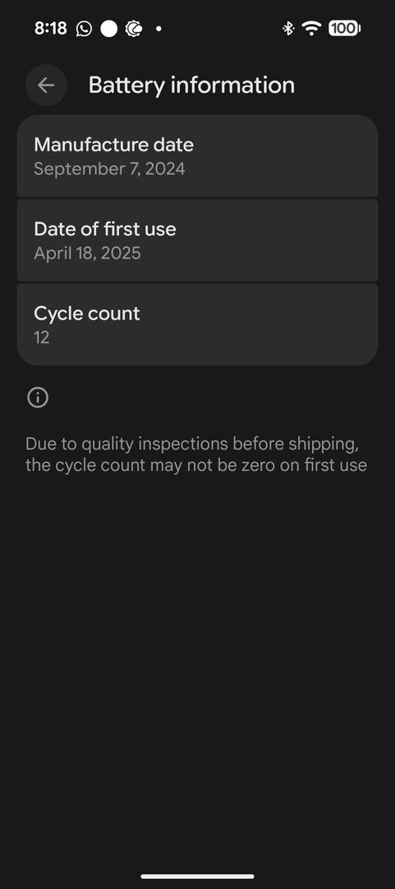Tap the 8:18 clock in status bar

point(50,28)
